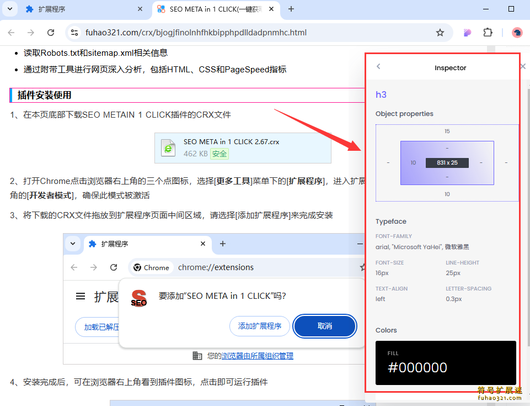
Task: View site information icon in address bar
Action: pyautogui.click(x=74, y=33)
